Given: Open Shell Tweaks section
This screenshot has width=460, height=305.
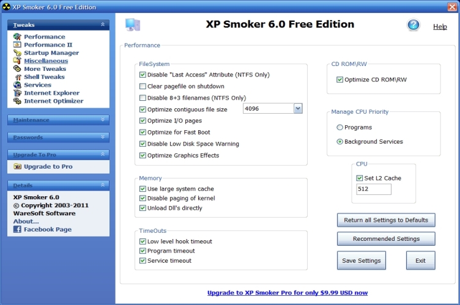Looking at the screenshot, I should pyautogui.click(x=44, y=77).
